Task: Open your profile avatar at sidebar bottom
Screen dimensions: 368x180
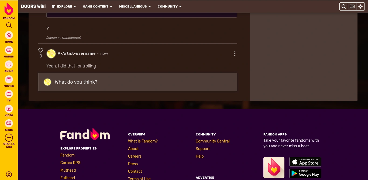Action: pyautogui.click(x=9, y=174)
